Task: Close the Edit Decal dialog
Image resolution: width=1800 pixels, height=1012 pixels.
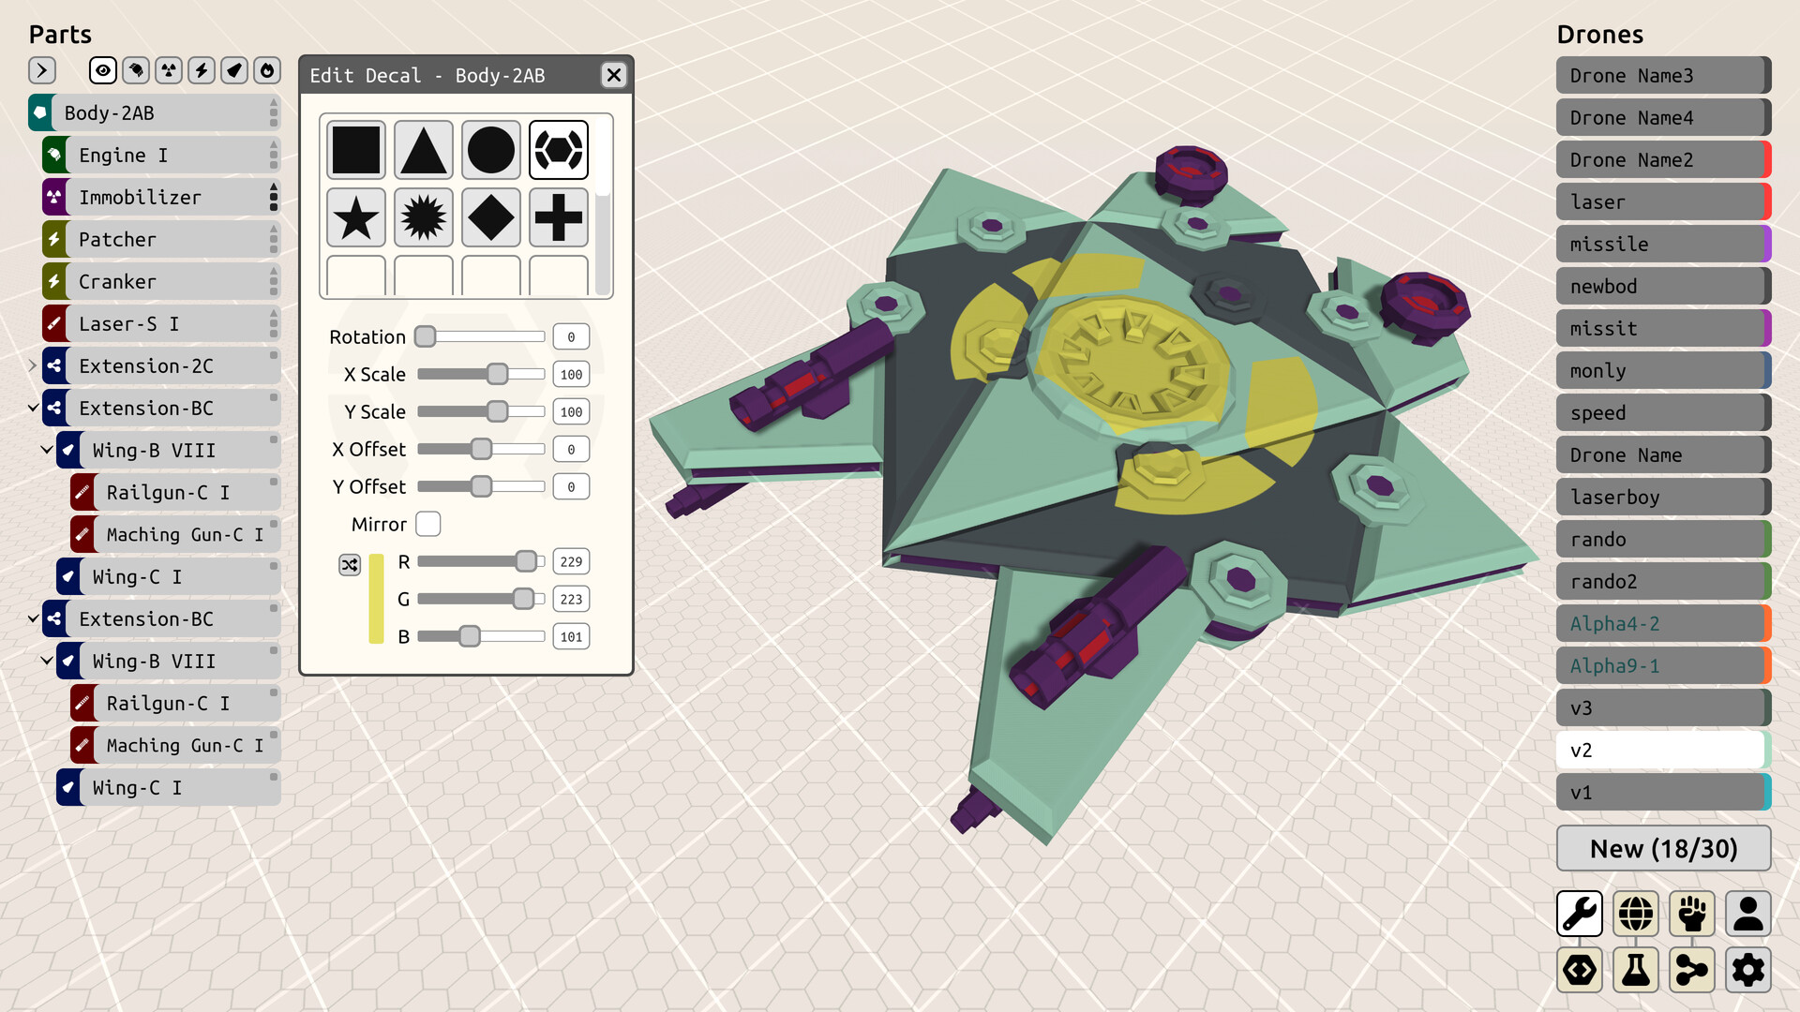Action: pos(614,75)
